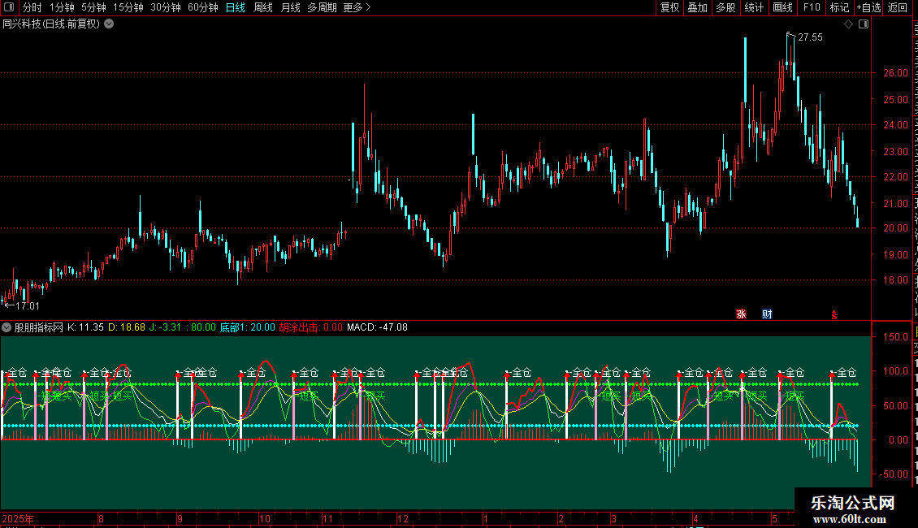Click 18.00 on the price axis

[x=896, y=279]
